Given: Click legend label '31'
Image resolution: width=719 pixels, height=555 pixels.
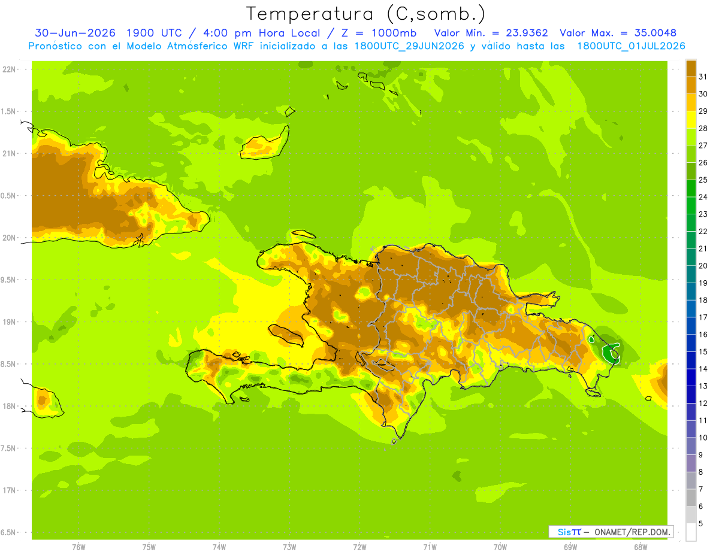Looking at the screenshot, I should [x=703, y=77].
